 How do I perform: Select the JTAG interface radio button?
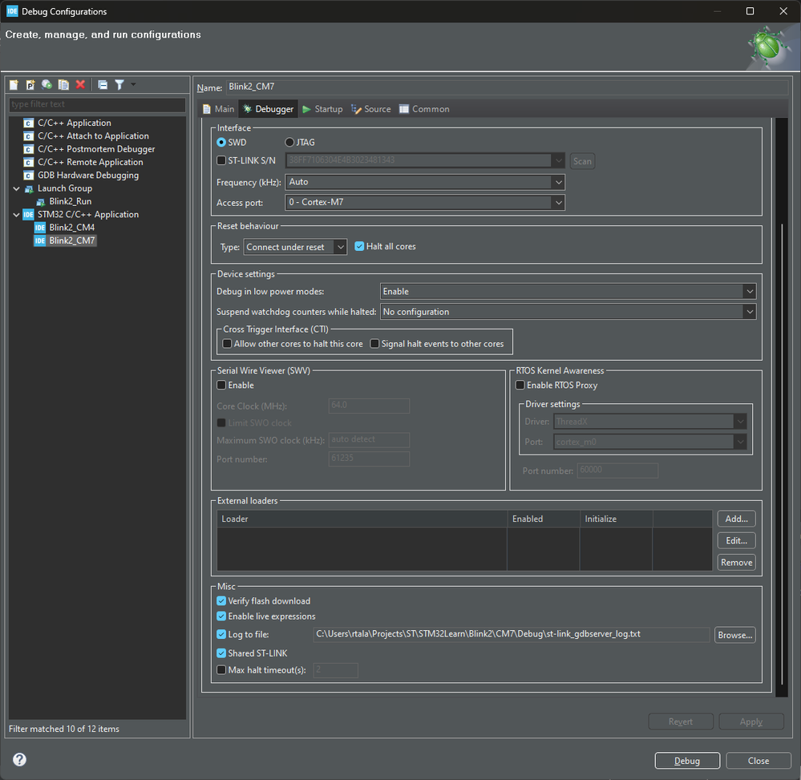tap(289, 143)
